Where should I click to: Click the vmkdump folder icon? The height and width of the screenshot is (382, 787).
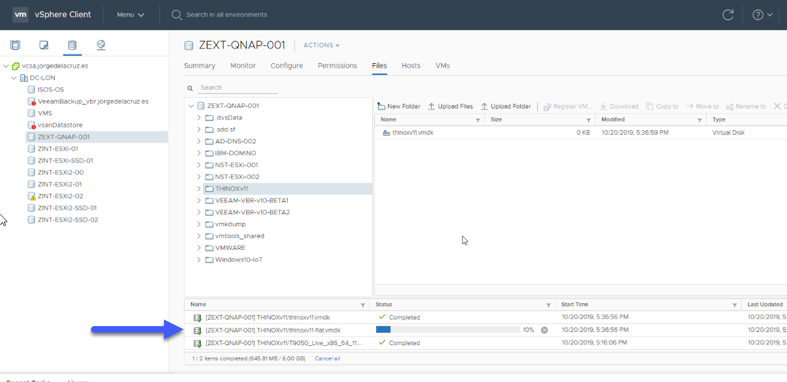tap(209, 224)
